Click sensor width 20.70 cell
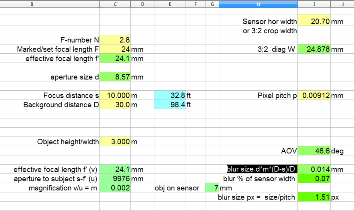The image size is (354, 211). tap(314, 22)
